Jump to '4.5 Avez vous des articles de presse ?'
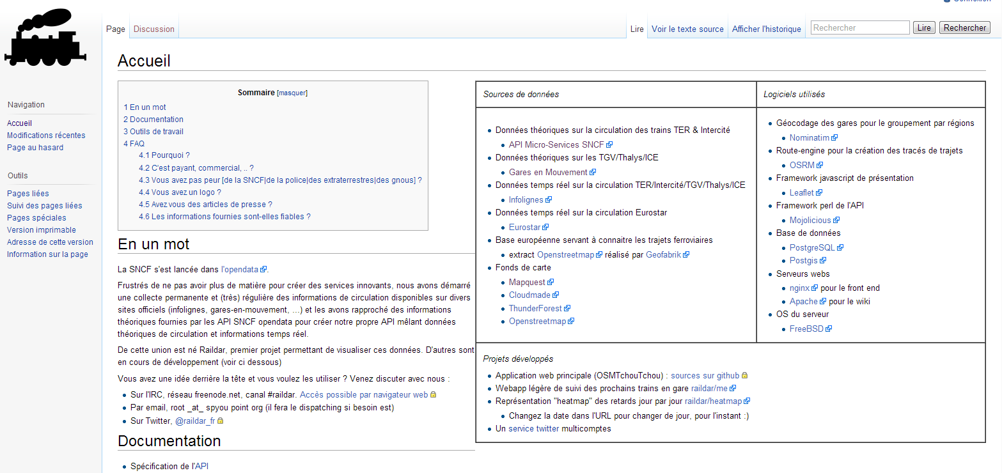 point(205,205)
